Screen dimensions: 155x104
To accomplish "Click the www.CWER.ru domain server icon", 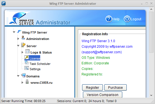I will (27, 82).
